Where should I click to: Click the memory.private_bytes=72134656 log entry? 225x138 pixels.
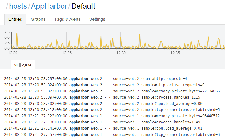coord(112,91)
